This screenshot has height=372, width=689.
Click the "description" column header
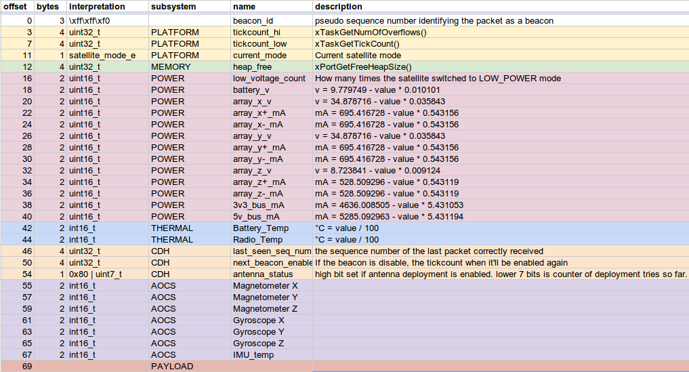point(500,7)
